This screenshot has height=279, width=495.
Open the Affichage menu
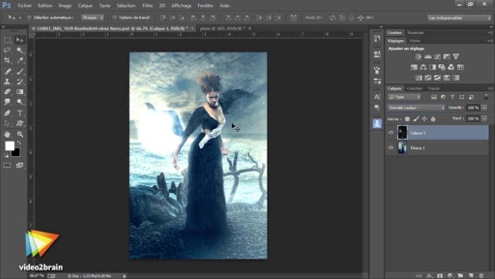(x=181, y=6)
